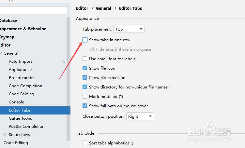Select Keymap in settings sidebar

pyautogui.click(x=7, y=37)
